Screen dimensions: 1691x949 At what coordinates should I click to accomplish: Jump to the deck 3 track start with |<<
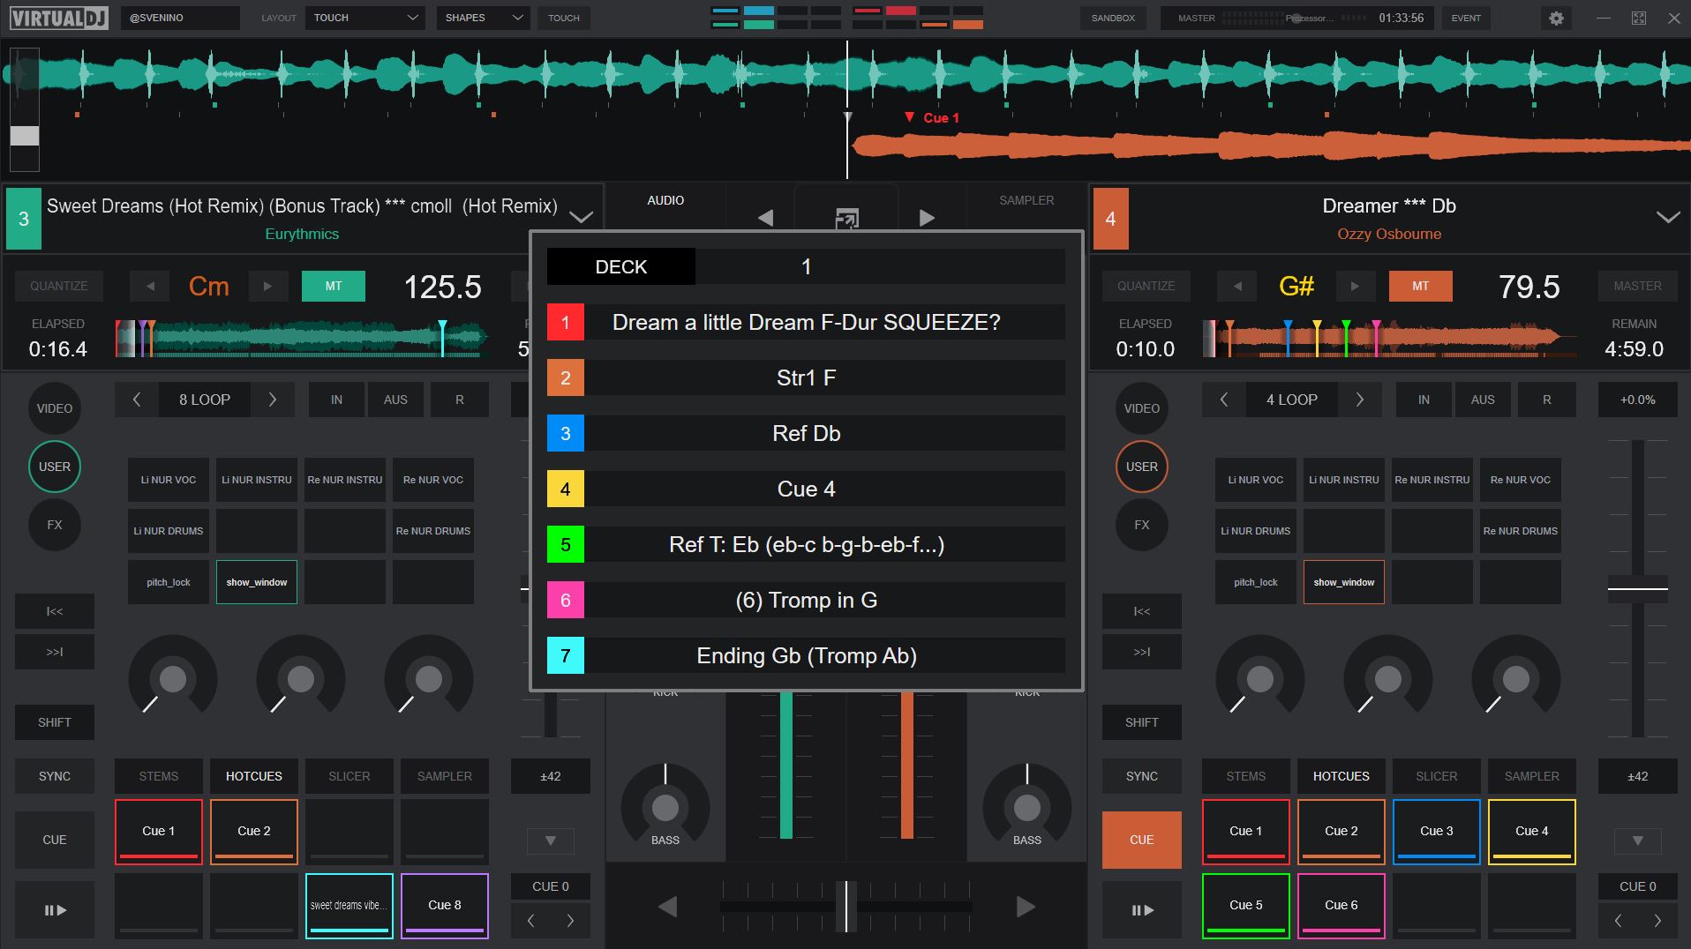55,611
